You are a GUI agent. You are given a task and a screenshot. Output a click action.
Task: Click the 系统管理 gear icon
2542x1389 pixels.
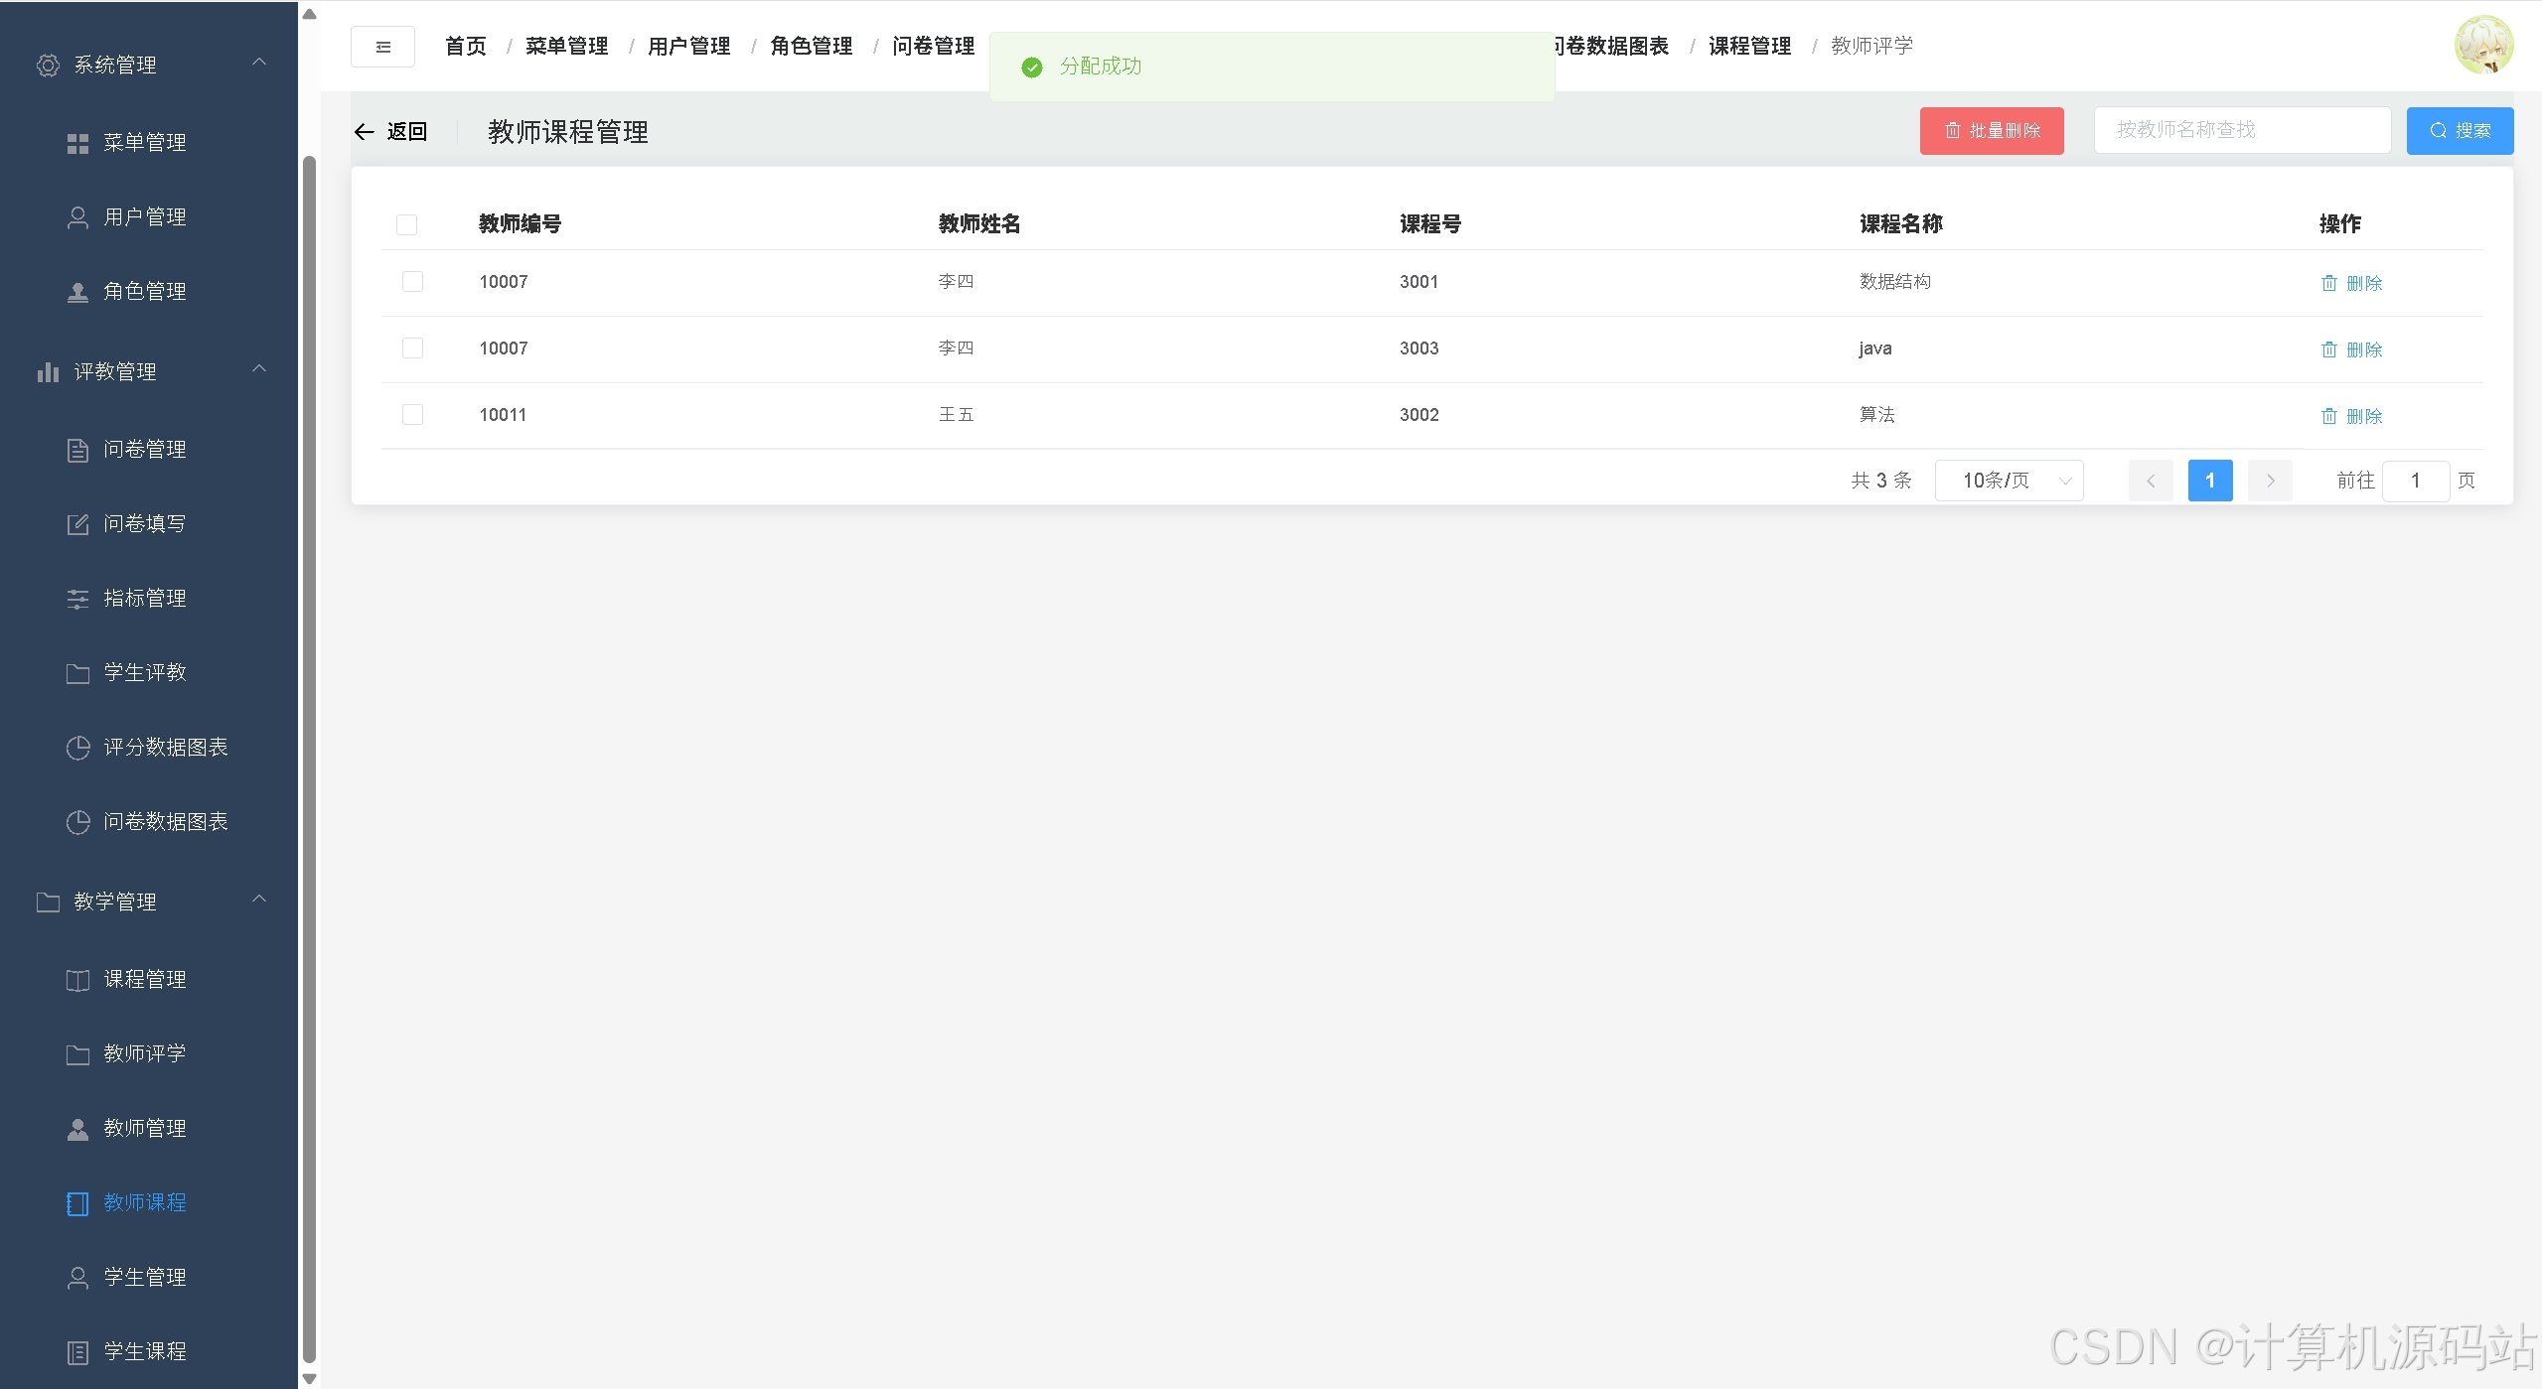(48, 66)
